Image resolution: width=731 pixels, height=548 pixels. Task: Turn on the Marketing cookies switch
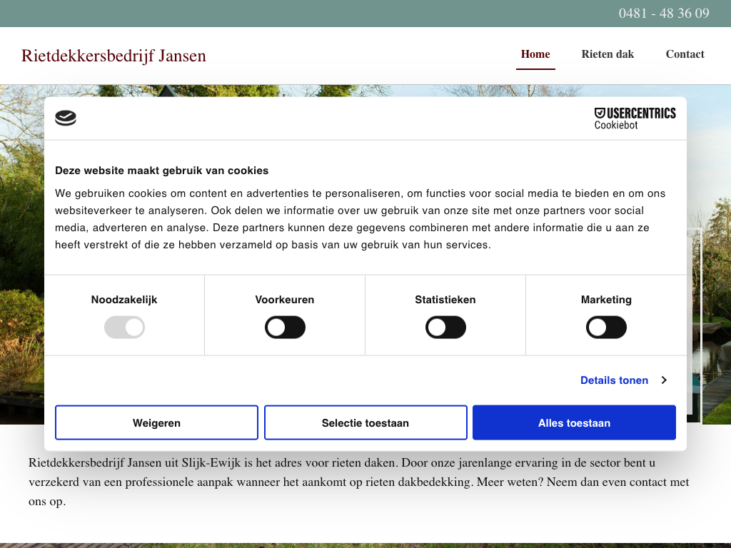(606, 328)
